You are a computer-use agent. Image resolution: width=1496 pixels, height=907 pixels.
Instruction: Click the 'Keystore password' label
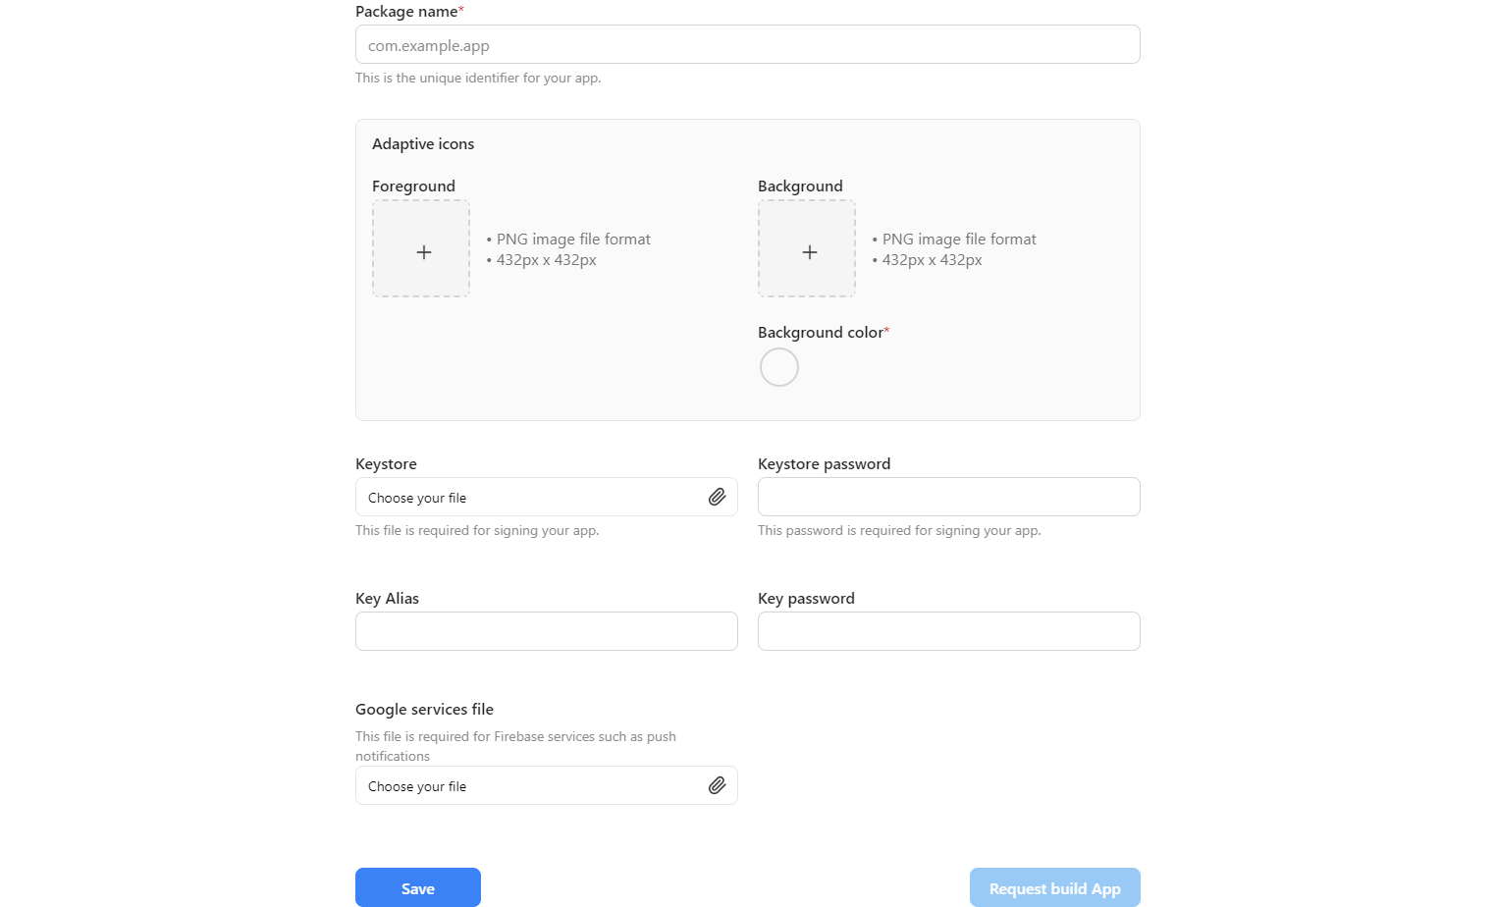click(824, 463)
